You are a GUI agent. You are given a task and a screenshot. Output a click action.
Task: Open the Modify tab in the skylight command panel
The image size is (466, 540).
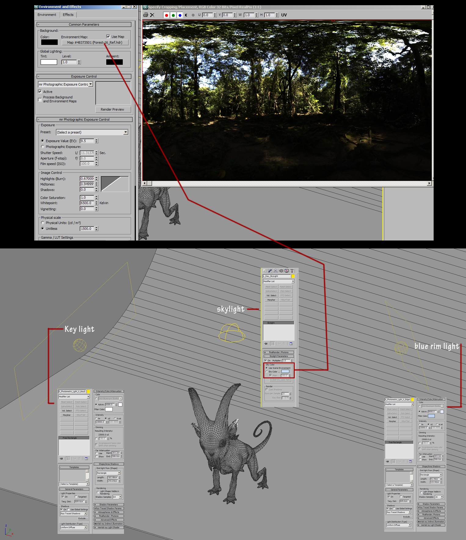click(270, 271)
